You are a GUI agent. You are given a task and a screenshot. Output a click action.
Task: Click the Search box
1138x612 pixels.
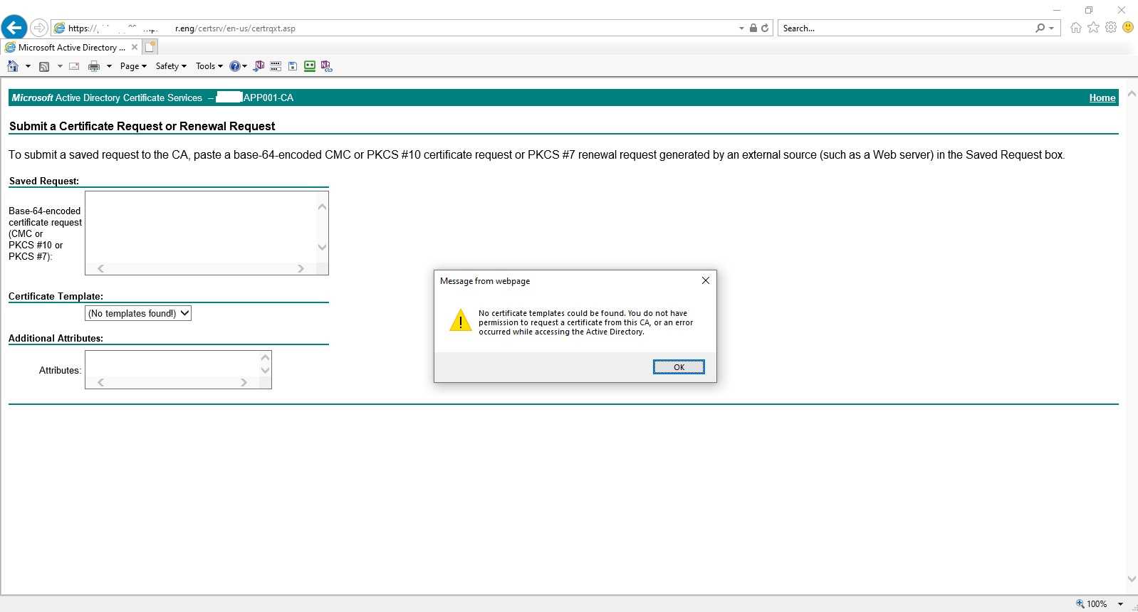tap(906, 28)
